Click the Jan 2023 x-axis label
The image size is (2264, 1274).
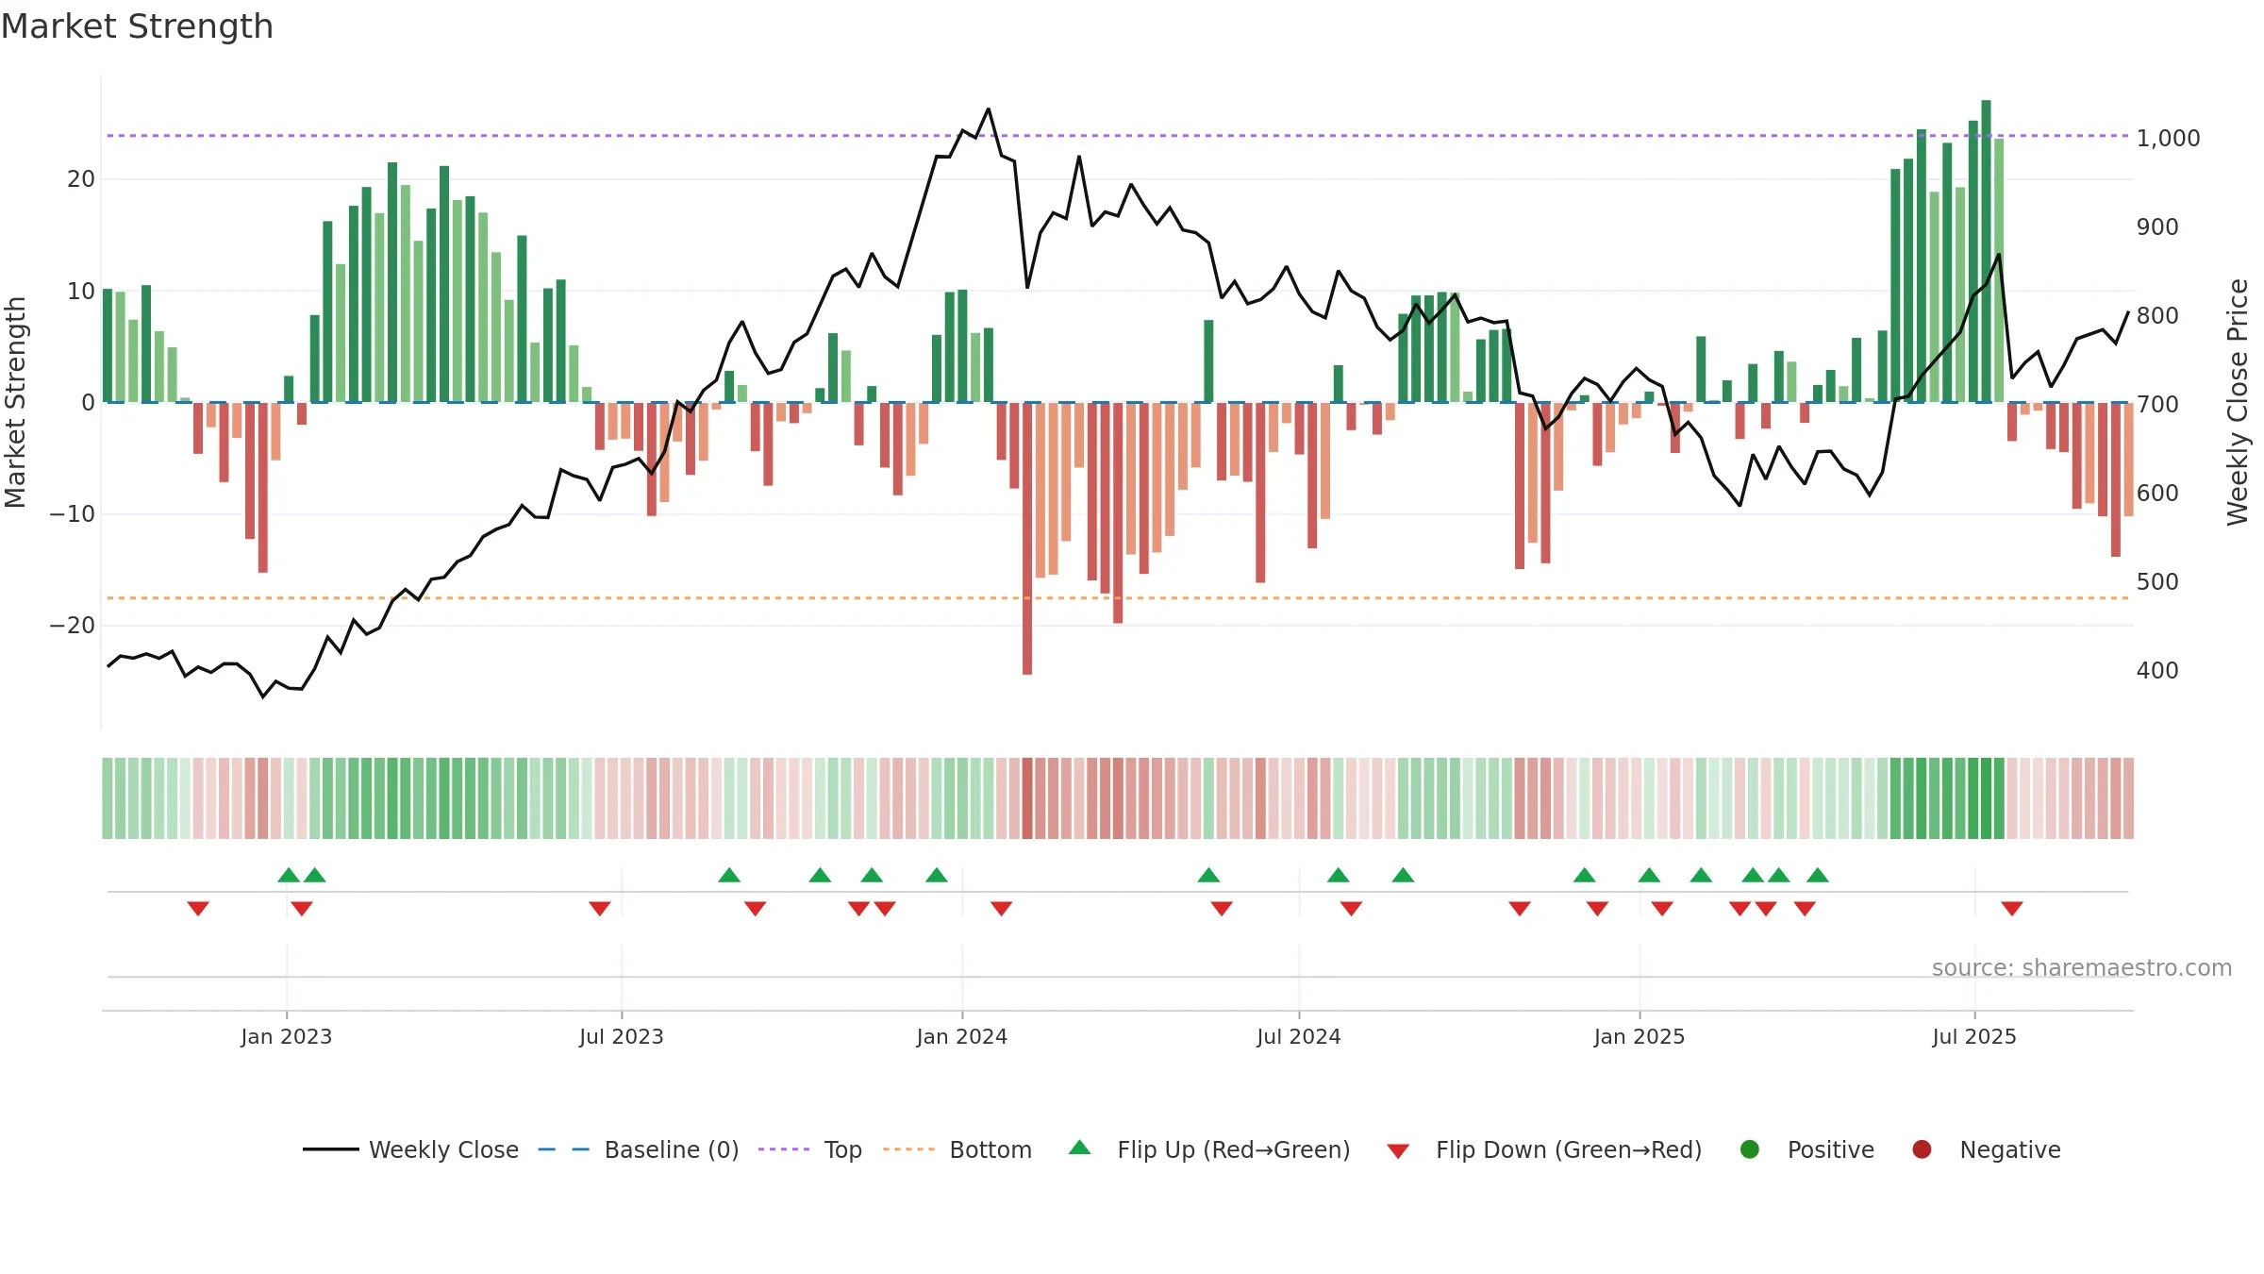[287, 1037]
